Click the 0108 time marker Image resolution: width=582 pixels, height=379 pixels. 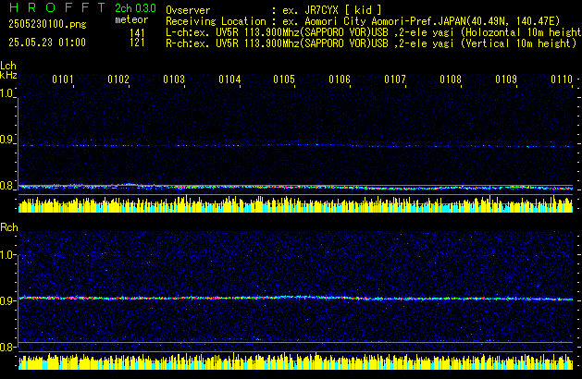click(x=451, y=79)
